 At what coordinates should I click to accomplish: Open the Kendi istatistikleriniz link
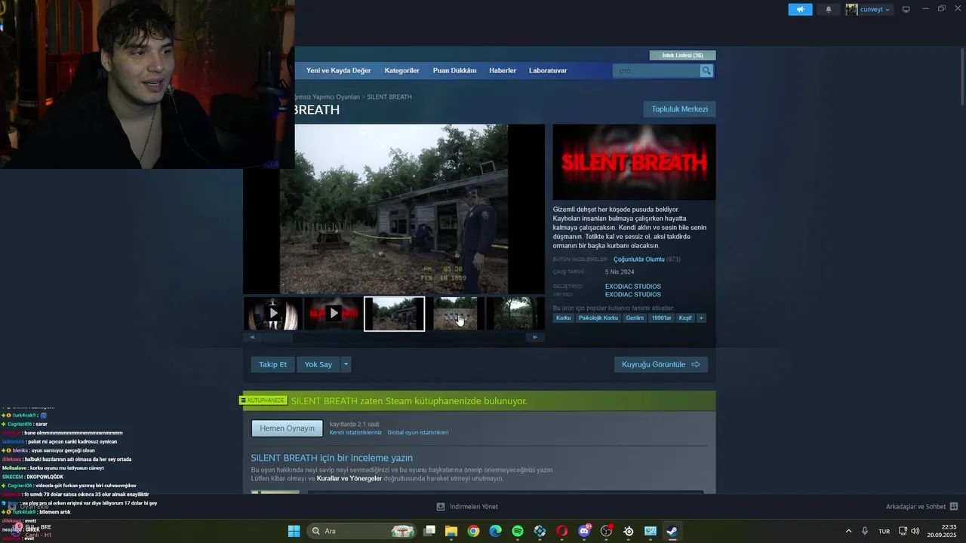click(355, 433)
